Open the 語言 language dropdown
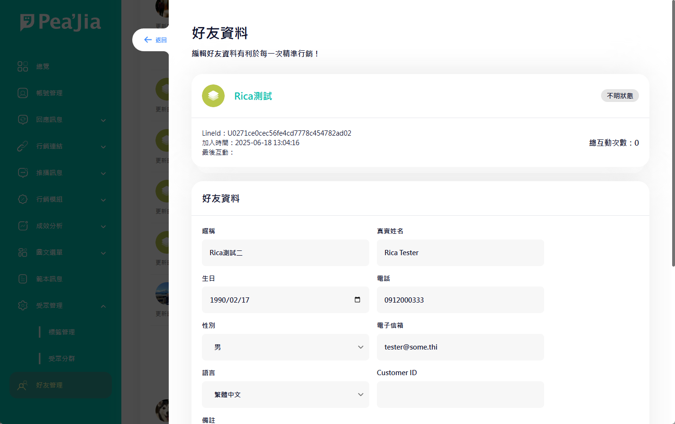The height and width of the screenshot is (424, 675). [x=285, y=395]
